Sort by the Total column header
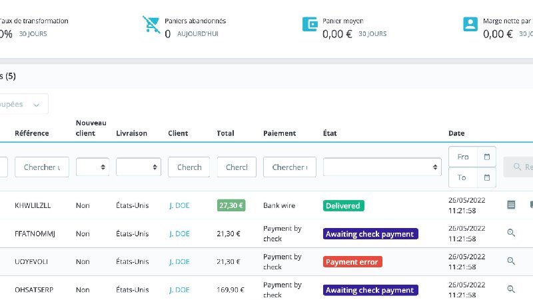533x300 pixels. [x=225, y=133]
